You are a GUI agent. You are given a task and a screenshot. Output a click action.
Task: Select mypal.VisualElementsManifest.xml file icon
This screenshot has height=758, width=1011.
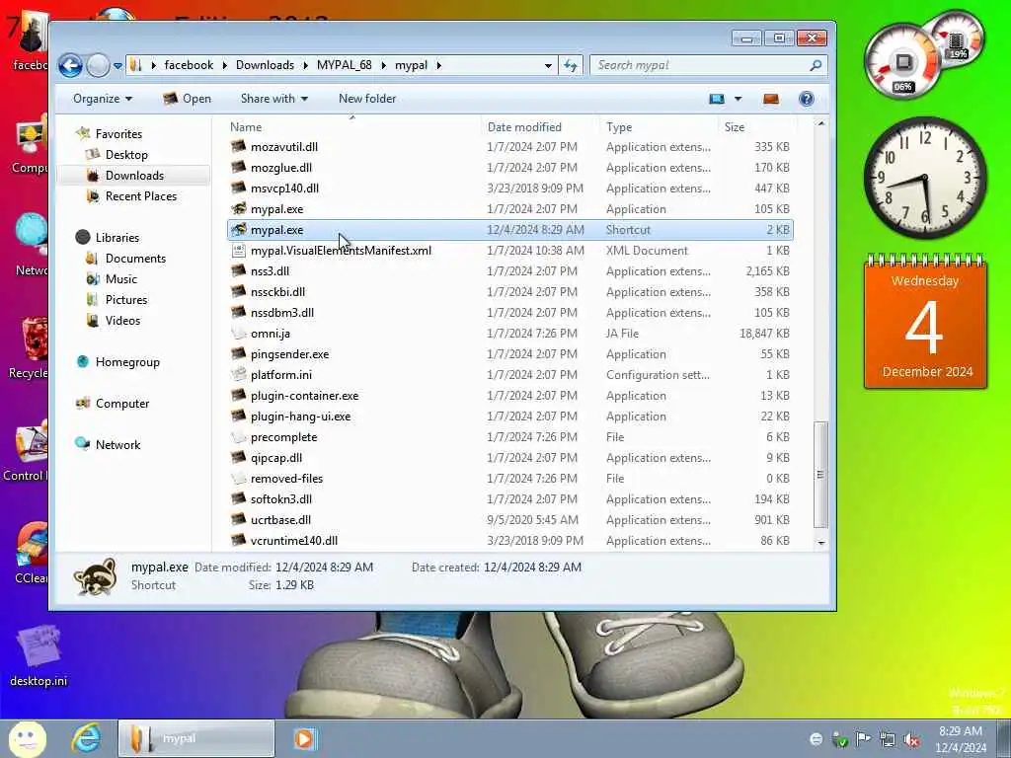(239, 250)
